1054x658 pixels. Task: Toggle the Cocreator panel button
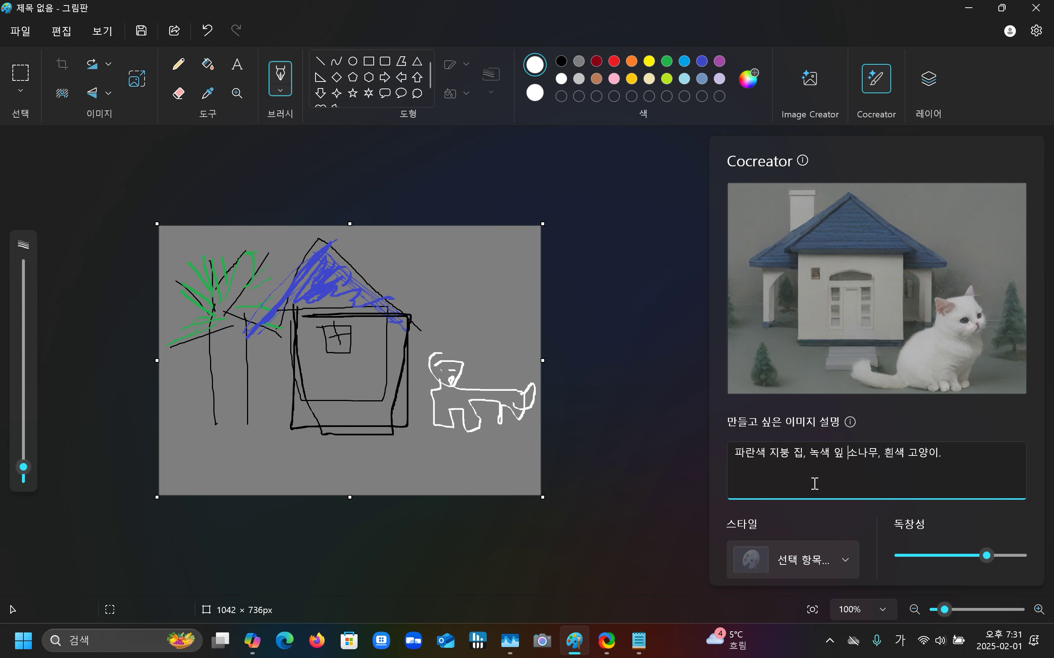click(x=876, y=79)
